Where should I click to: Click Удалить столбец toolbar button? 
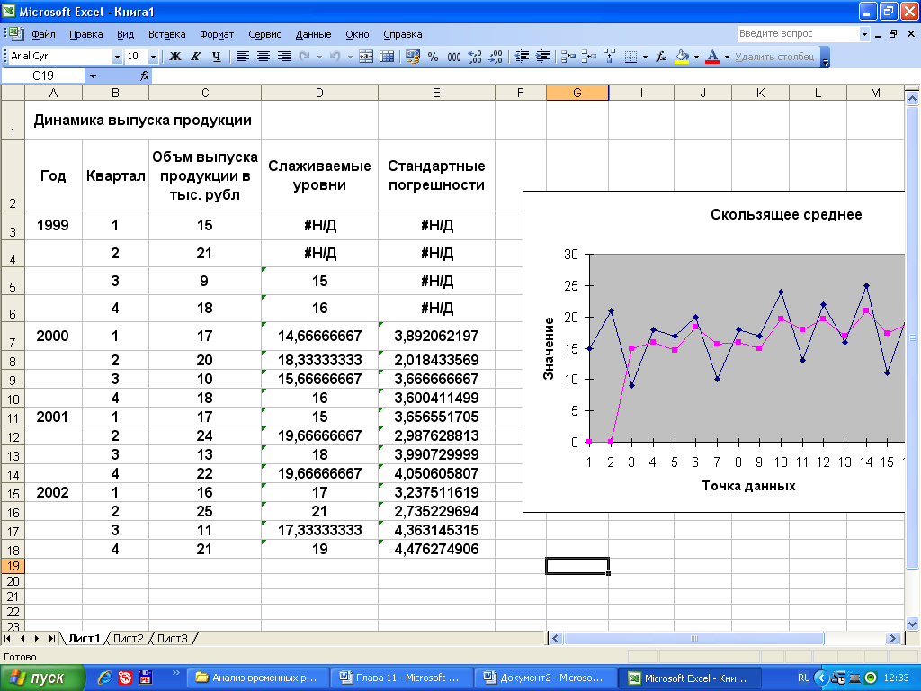click(774, 57)
